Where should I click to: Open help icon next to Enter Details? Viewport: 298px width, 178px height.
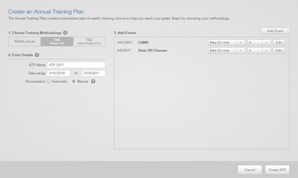(37, 55)
